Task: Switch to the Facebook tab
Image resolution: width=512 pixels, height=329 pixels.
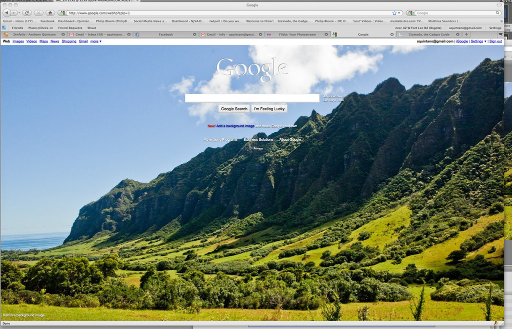Action: pos(165,35)
